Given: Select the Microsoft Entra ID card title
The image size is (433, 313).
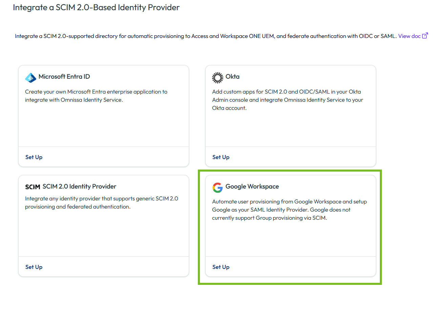Looking at the screenshot, I should (x=64, y=77).
